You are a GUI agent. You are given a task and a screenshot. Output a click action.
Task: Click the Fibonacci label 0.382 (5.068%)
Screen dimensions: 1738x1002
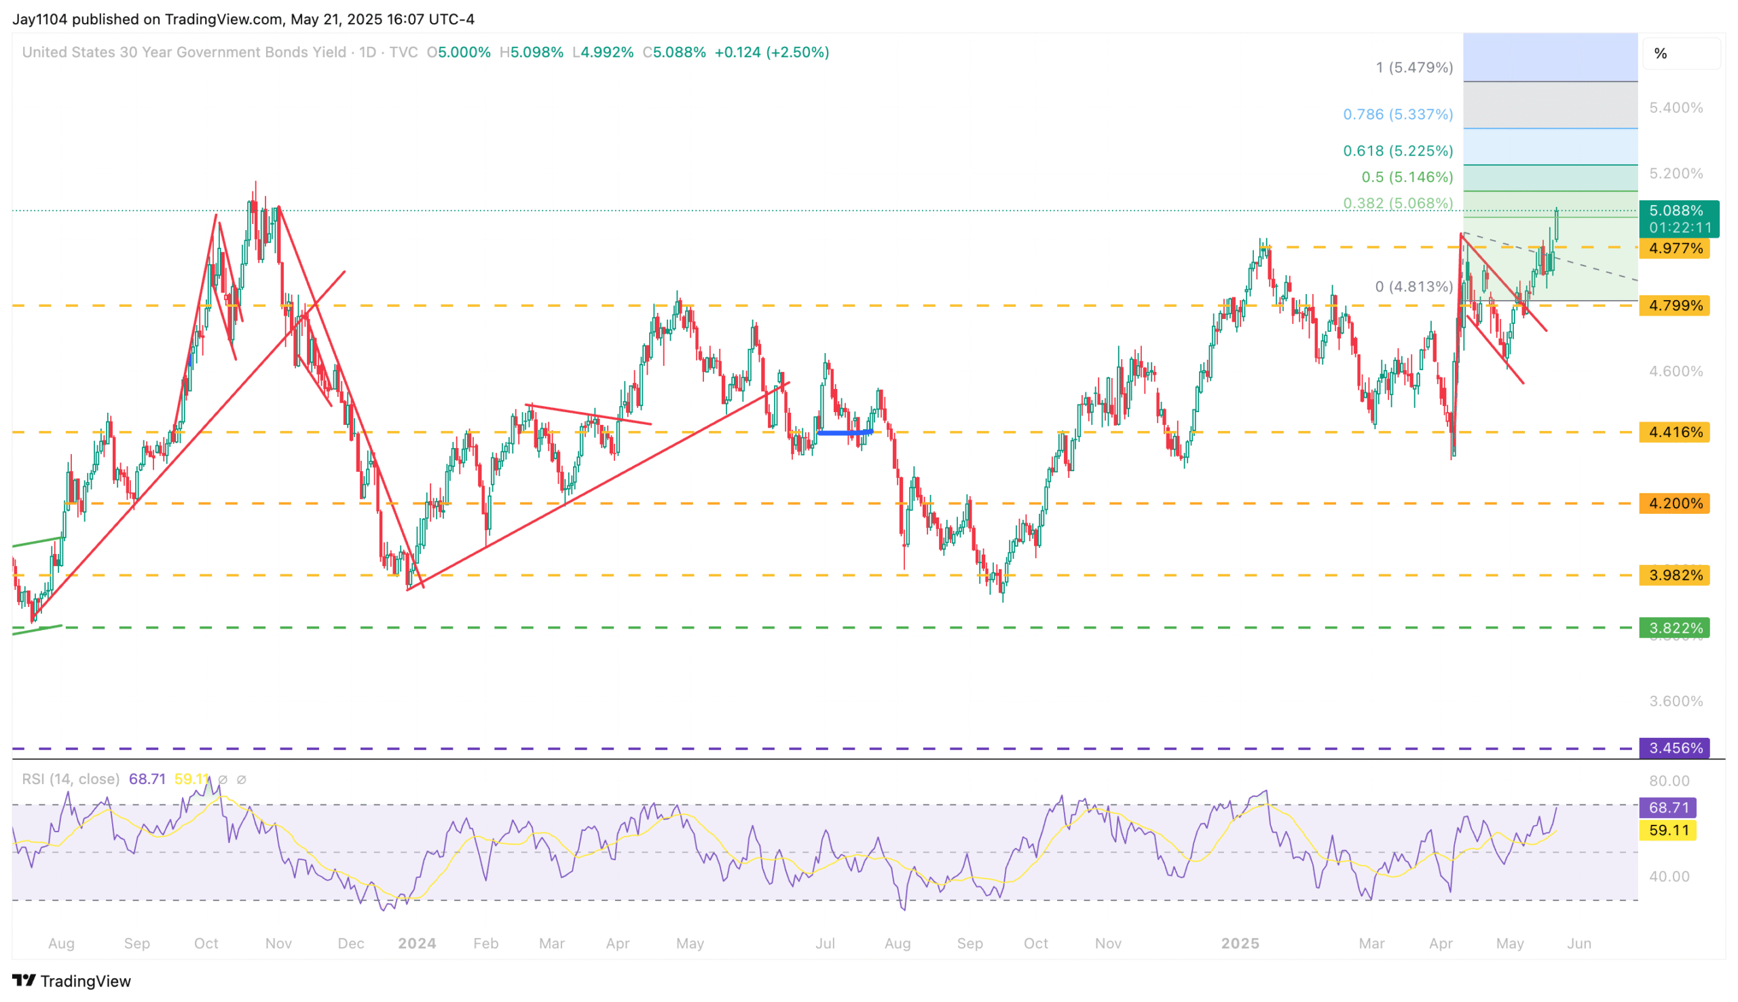click(1399, 203)
